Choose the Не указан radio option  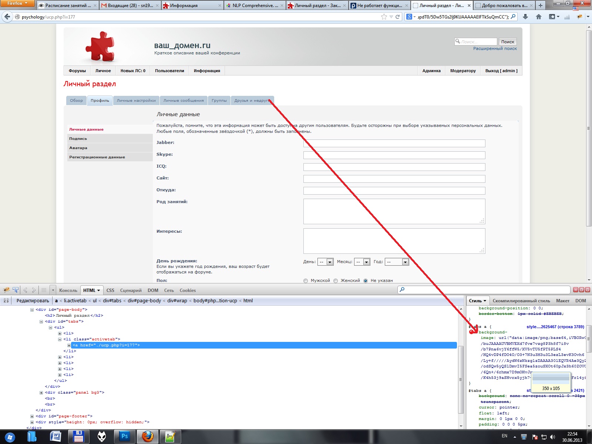pyautogui.click(x=366, y=281)
